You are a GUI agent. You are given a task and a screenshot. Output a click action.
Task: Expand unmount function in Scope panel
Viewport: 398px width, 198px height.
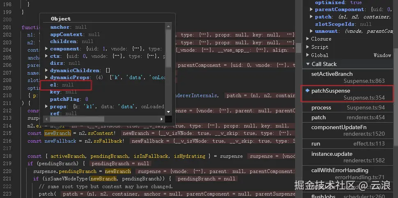point(311,31)
